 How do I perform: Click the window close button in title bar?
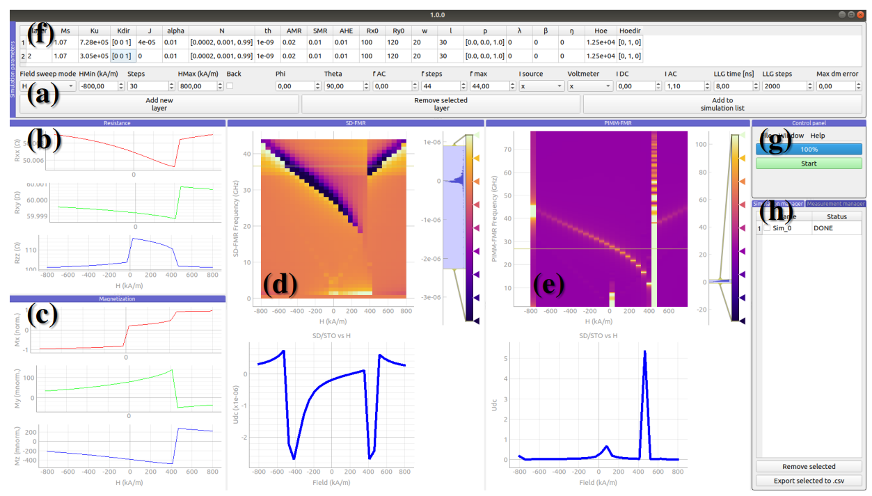click(862, 14)
